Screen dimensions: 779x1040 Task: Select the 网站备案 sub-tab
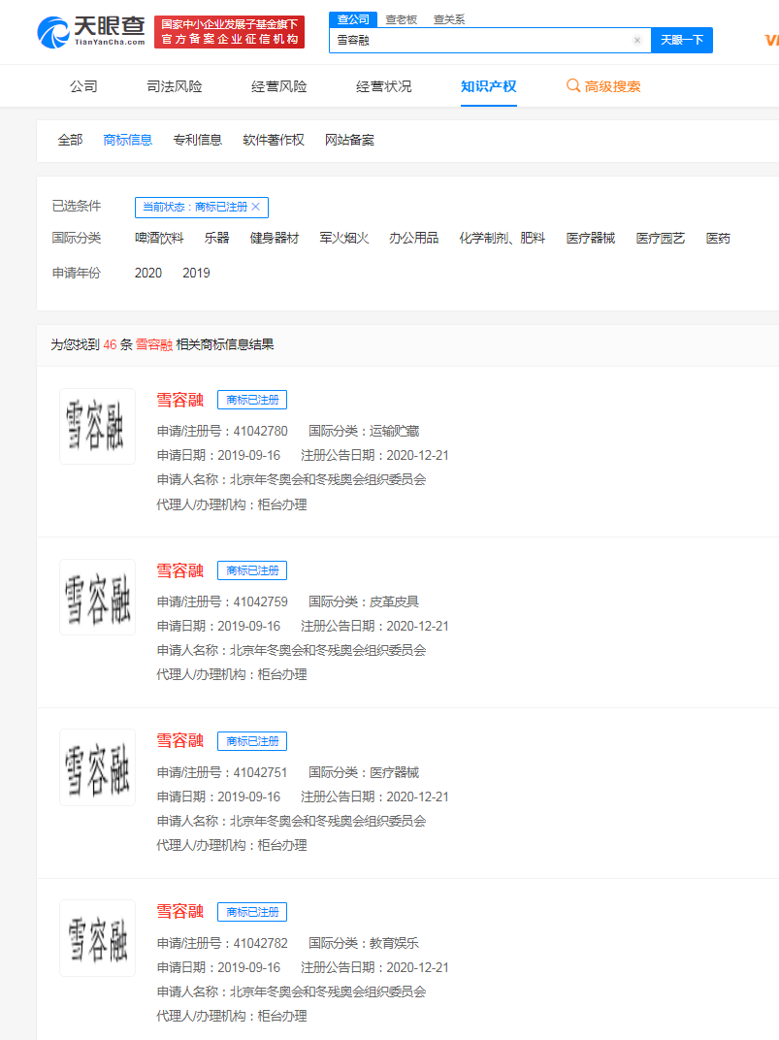coord(349,140)
